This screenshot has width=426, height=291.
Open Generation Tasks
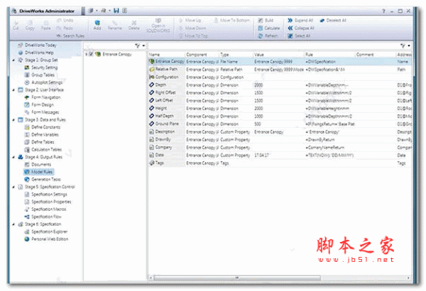[43, 180]
